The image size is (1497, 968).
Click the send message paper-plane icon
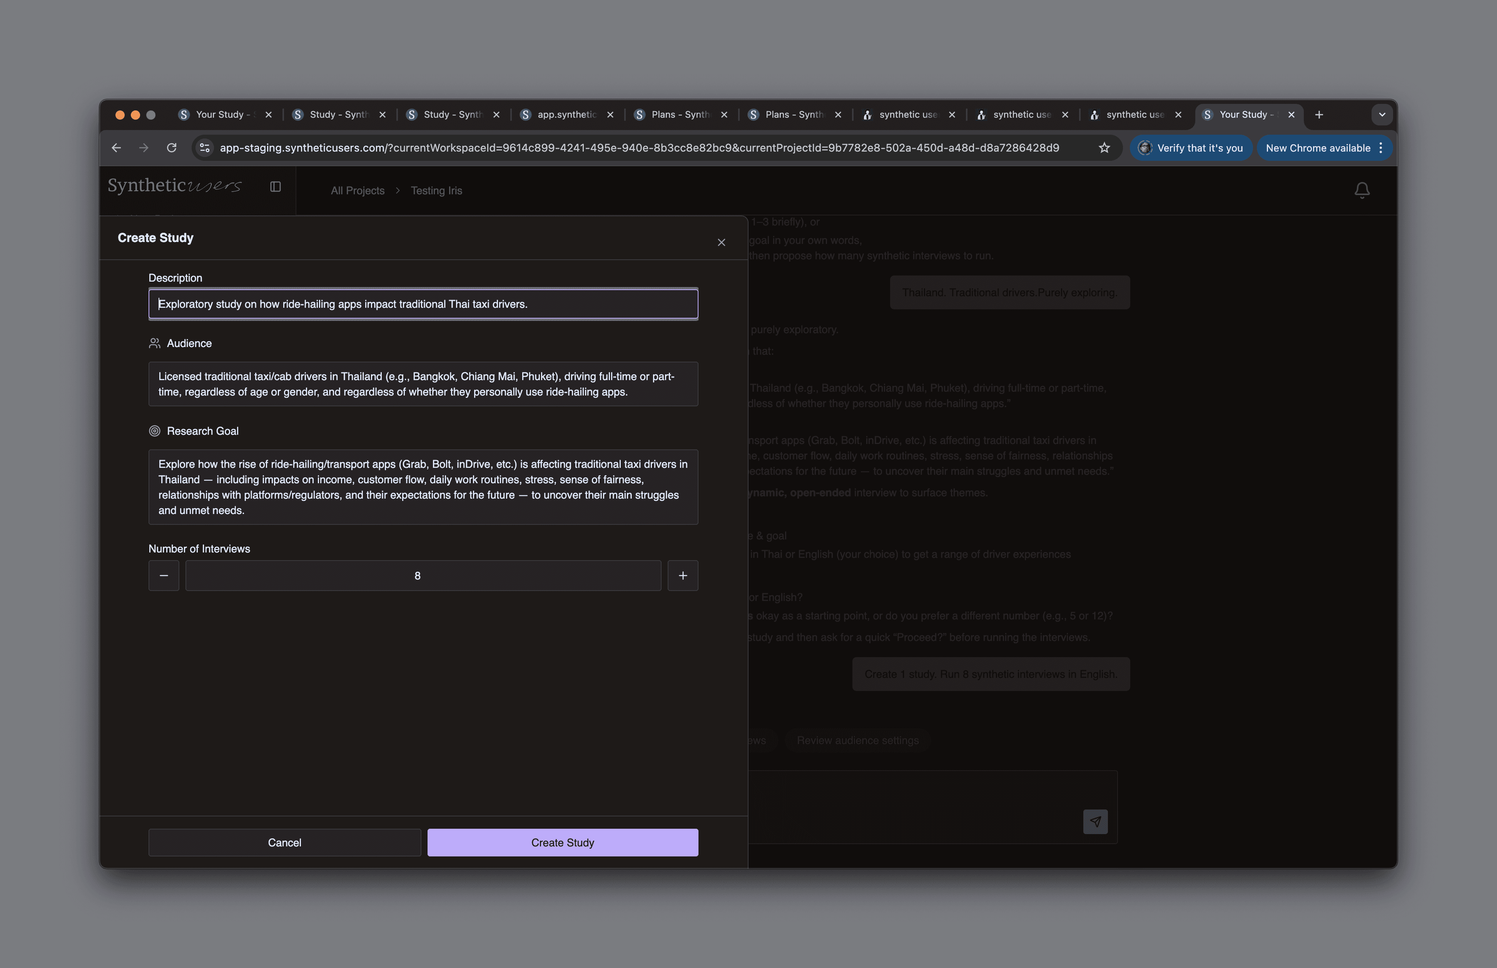pos(1094,821)
